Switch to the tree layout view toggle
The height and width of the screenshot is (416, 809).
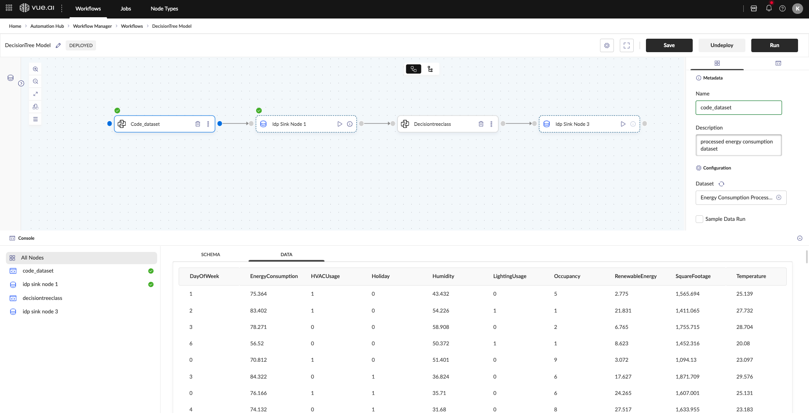(x=430, y=69)
